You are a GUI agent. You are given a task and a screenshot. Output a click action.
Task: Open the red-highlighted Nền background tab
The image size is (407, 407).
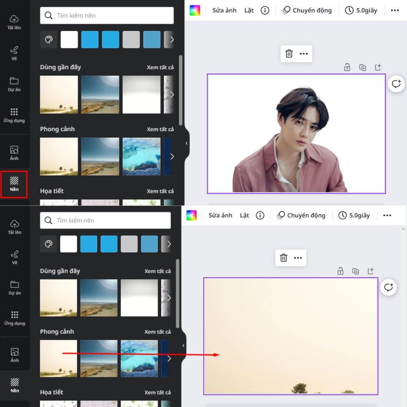tap(14, 184)
